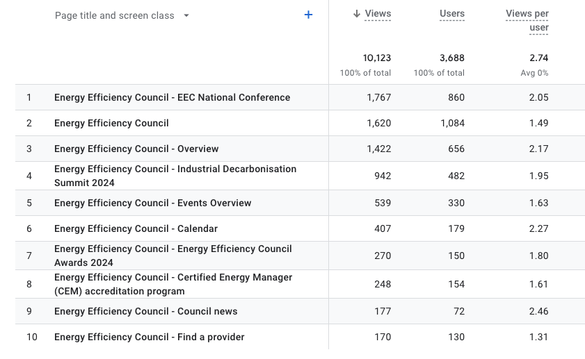
Task: Click the 1,767 views cell
Action: tap(379, 97)
